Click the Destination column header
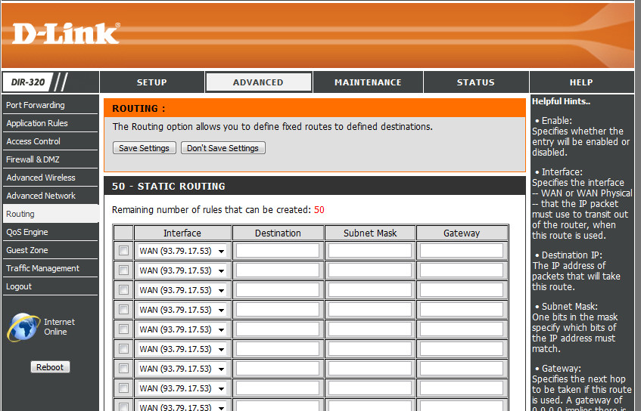Viewport: 641px width, 411px height. point(278,233)
